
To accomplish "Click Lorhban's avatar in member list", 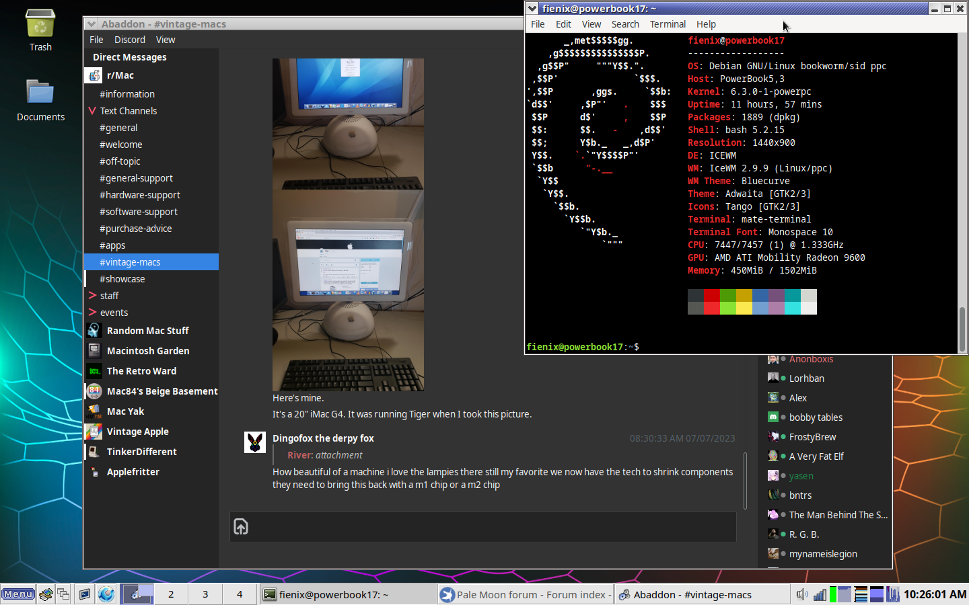I will pos(773,378).
